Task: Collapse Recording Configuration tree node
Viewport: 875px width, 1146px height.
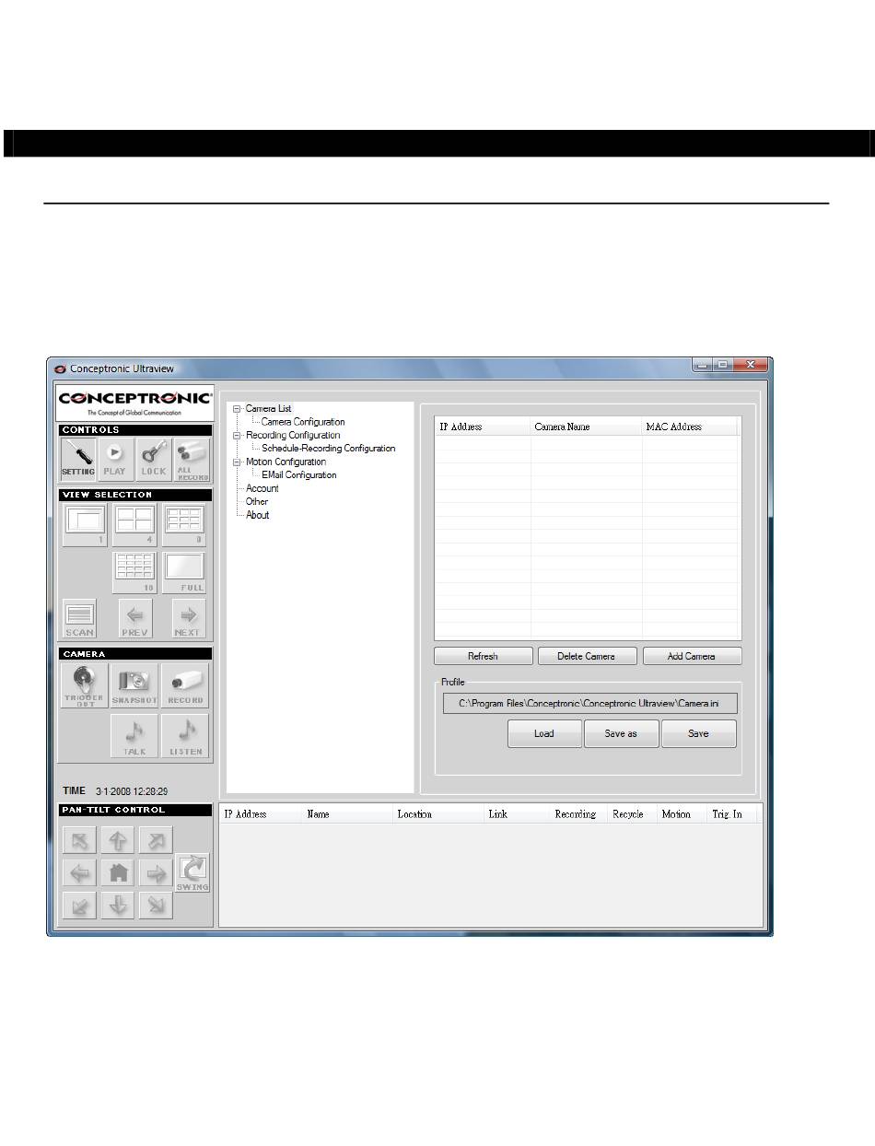Action: point(237,436)
